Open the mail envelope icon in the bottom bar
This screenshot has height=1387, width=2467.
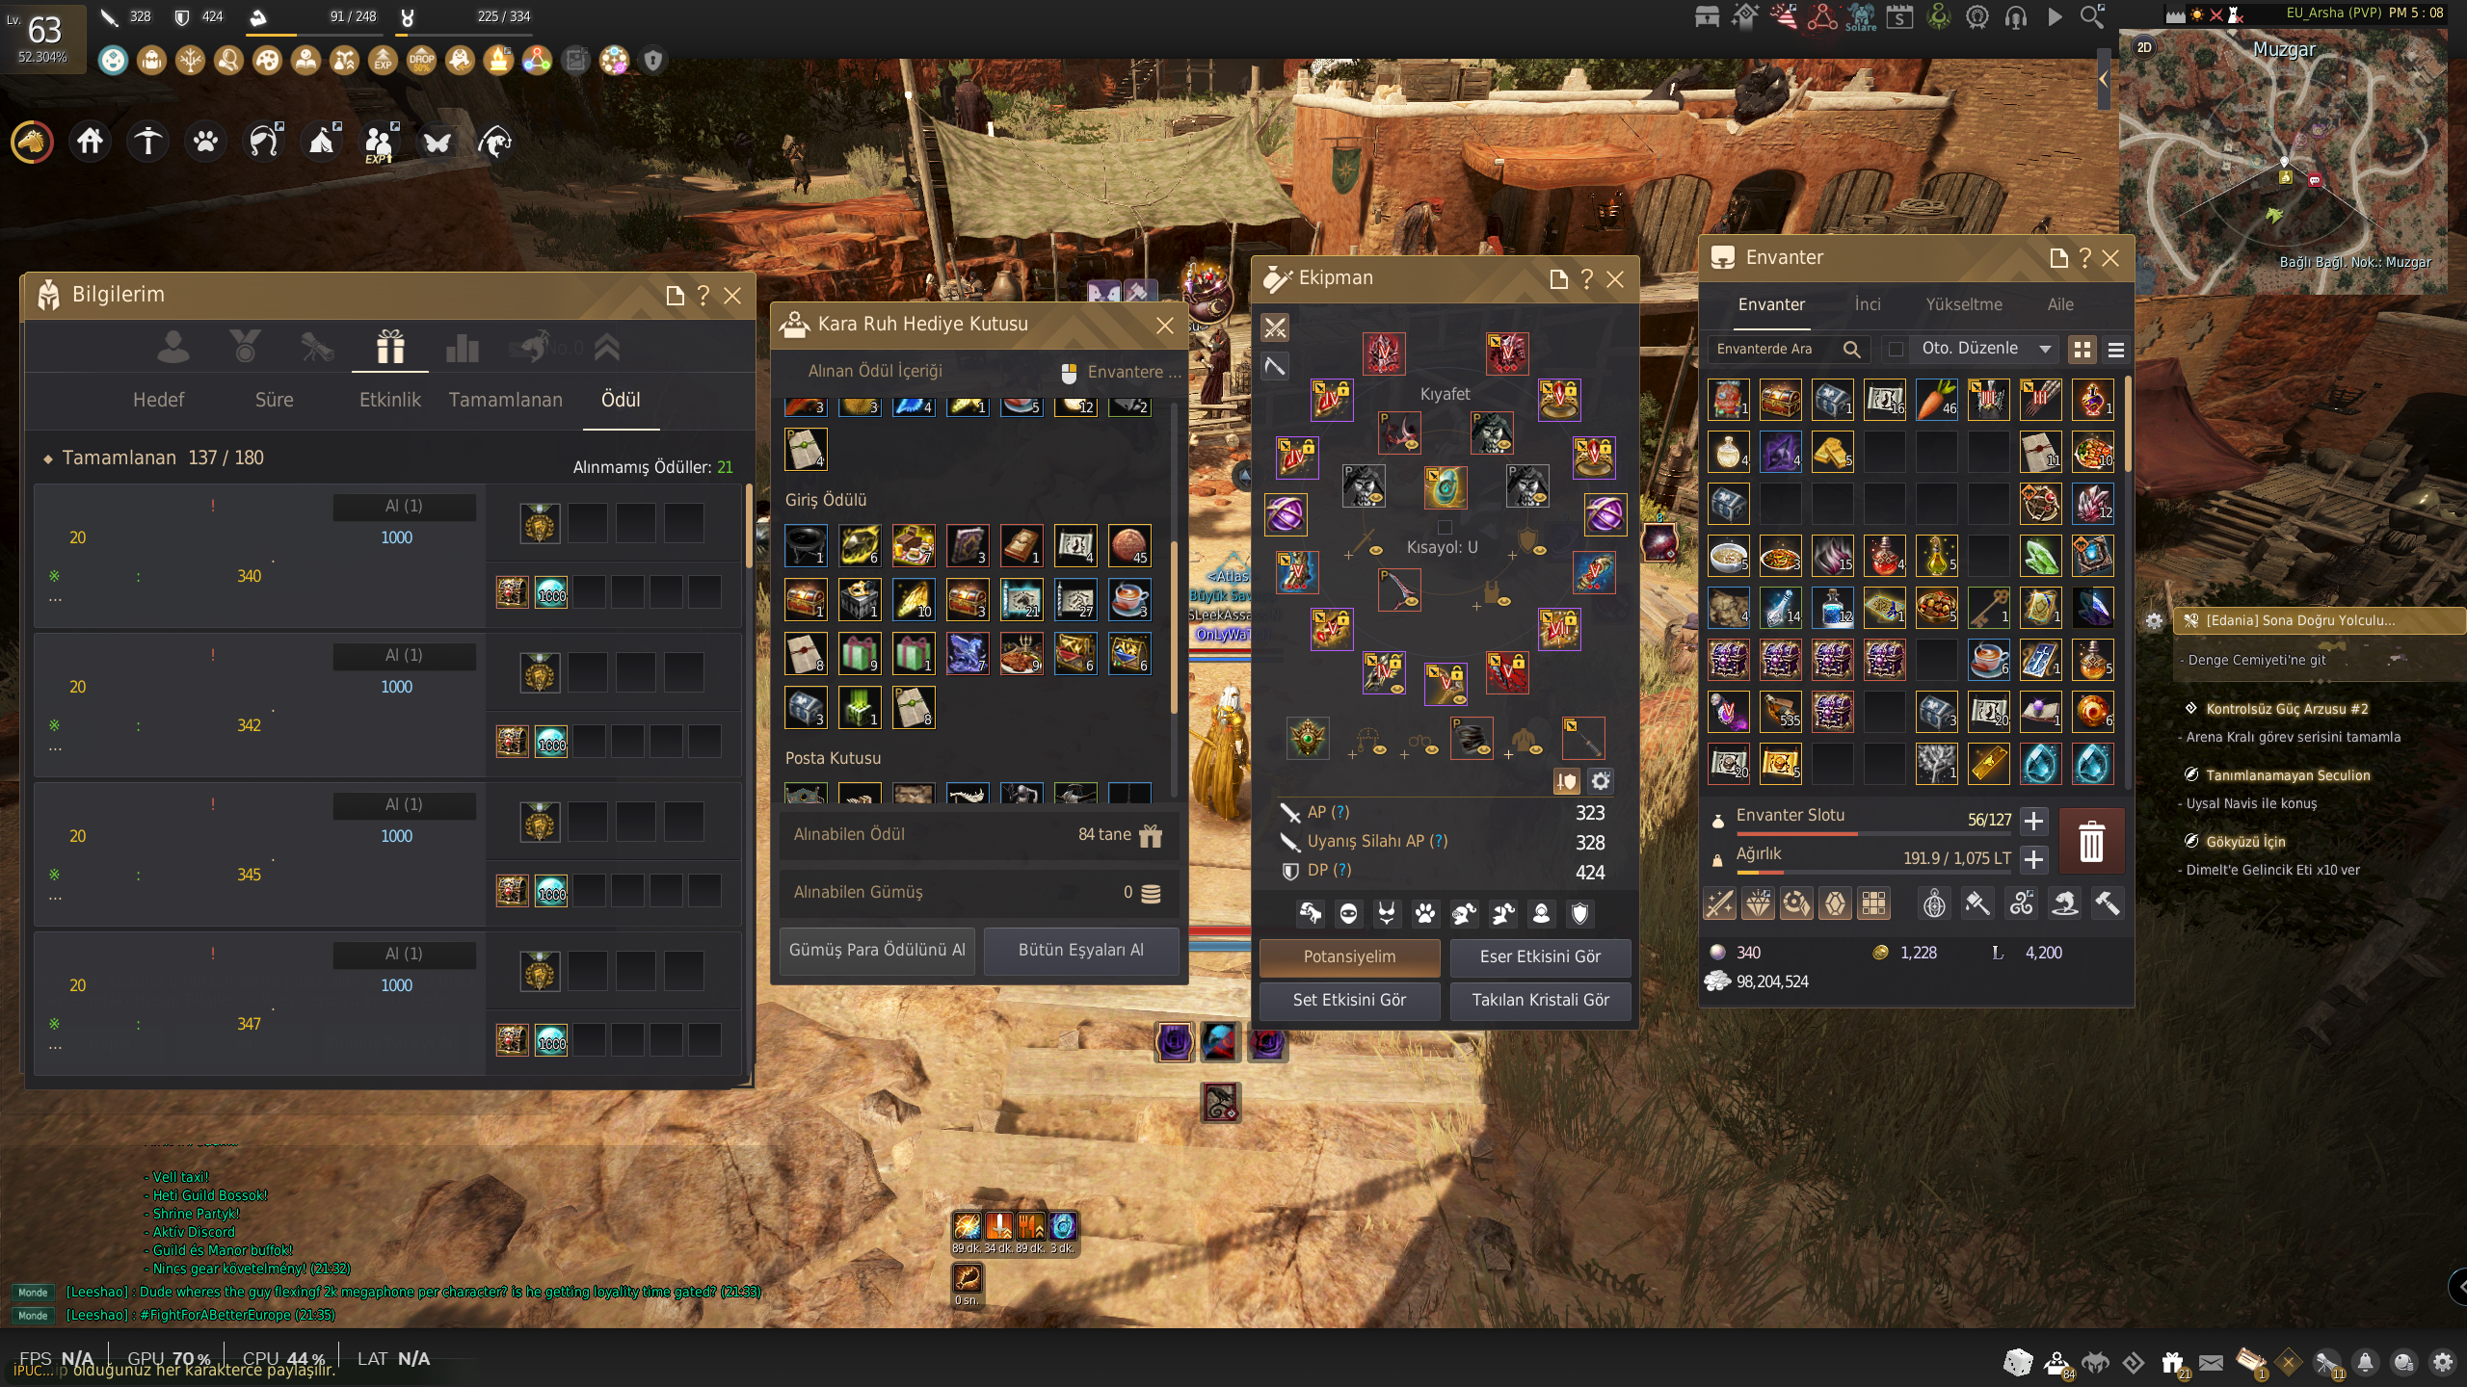click(x=2211, y=1362)
